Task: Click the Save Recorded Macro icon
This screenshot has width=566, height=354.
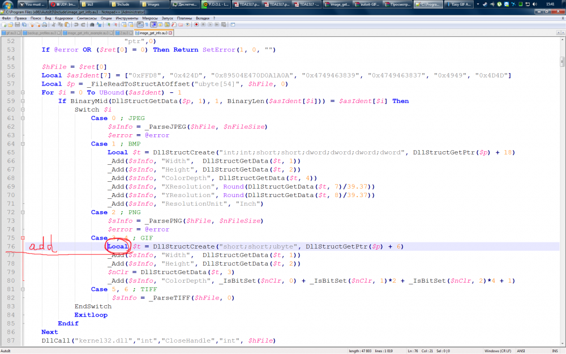Action: (224, 24)
